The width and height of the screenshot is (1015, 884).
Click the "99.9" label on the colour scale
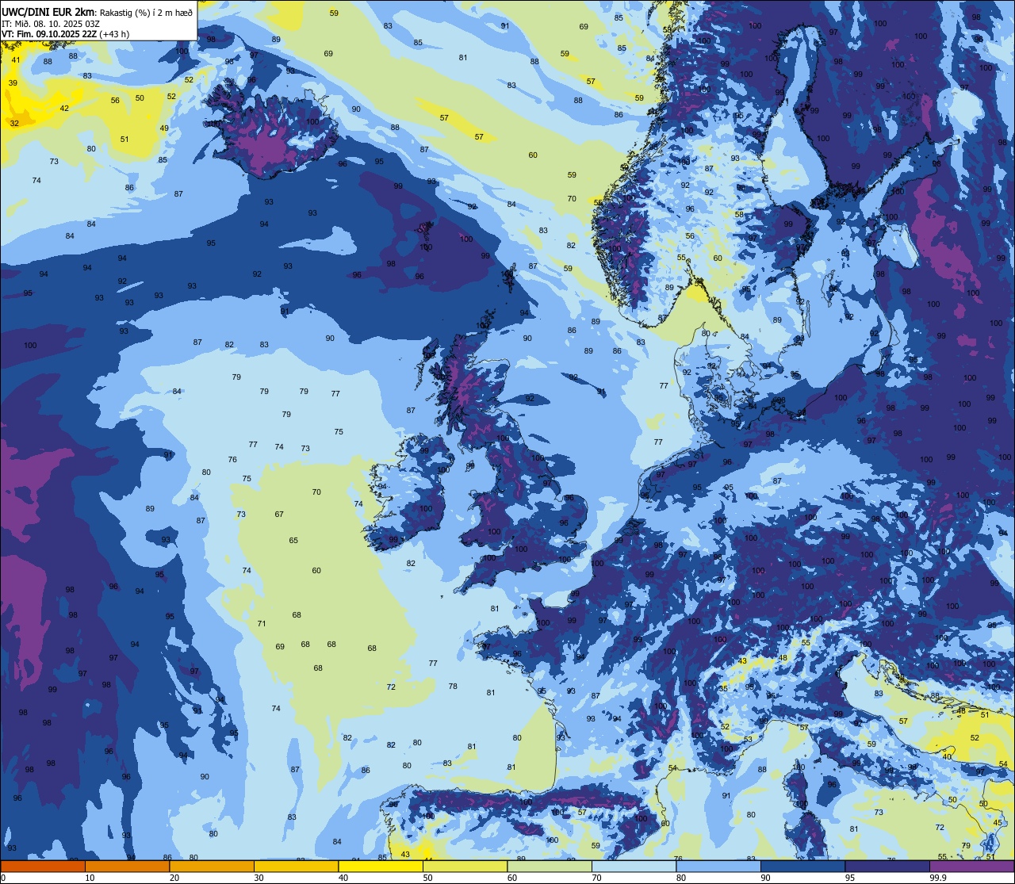tap(937, 878)
